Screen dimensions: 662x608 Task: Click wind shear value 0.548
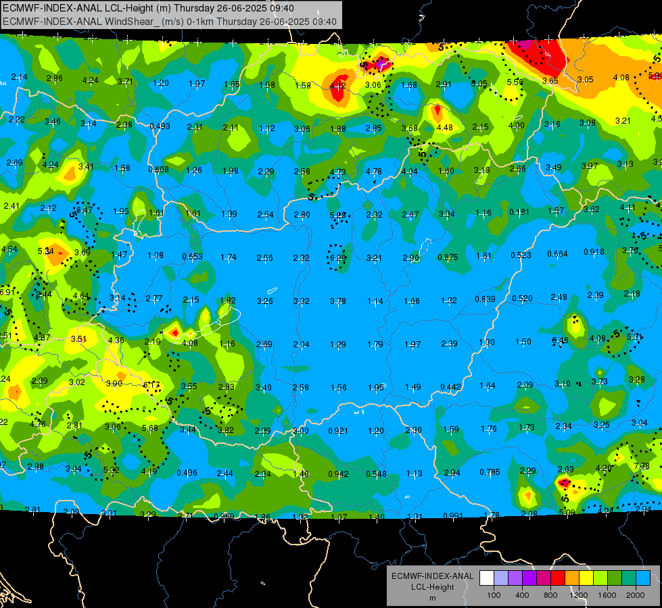click(376, 474)
